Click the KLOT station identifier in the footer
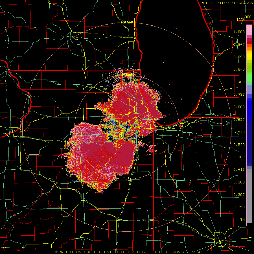 (x=157, y=252)
